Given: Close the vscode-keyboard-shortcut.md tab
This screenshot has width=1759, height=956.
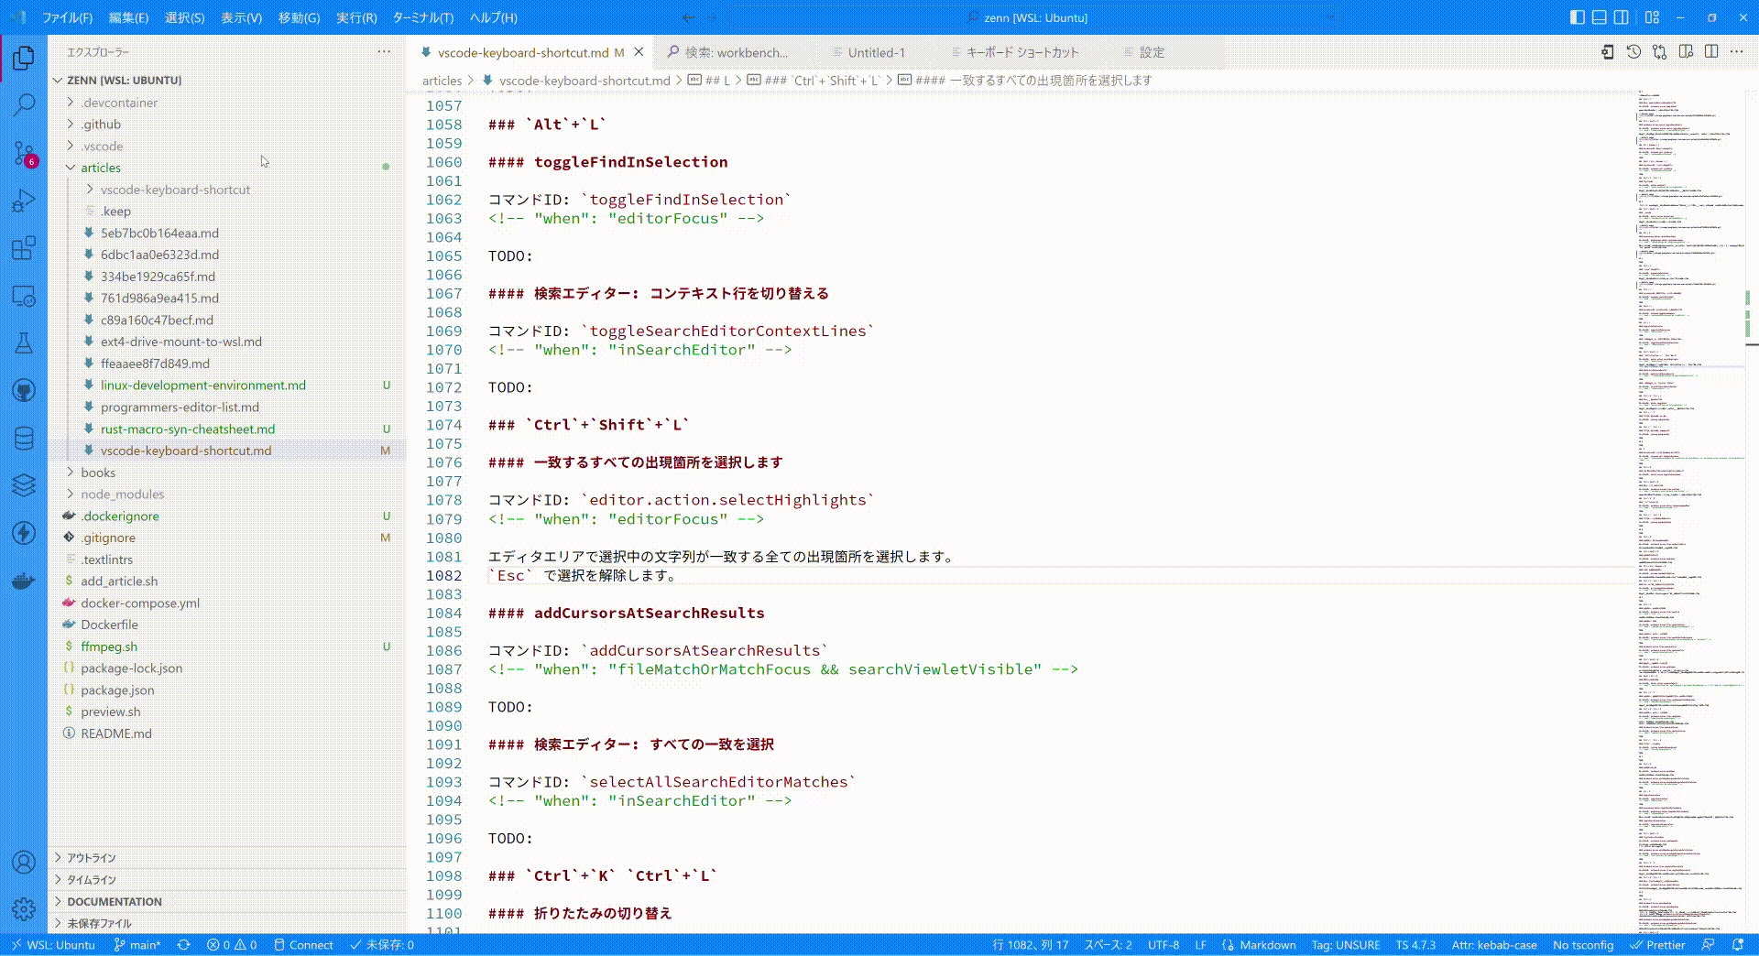Looking at the screenshot, I should [x=639, y=52].
